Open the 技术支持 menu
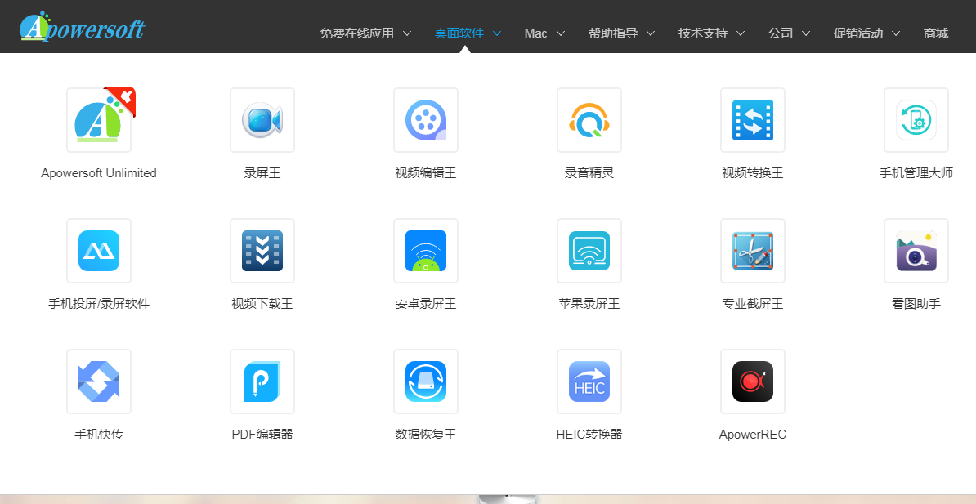The image size is (976, 504). pyautogui.click(x=703, y=33)
